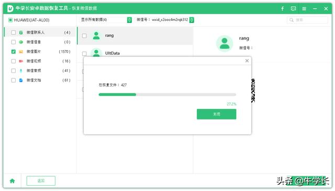Screen dimensions: 335x191
Task: Click the WeChat videos category icon
Action: tap(21, 61)
